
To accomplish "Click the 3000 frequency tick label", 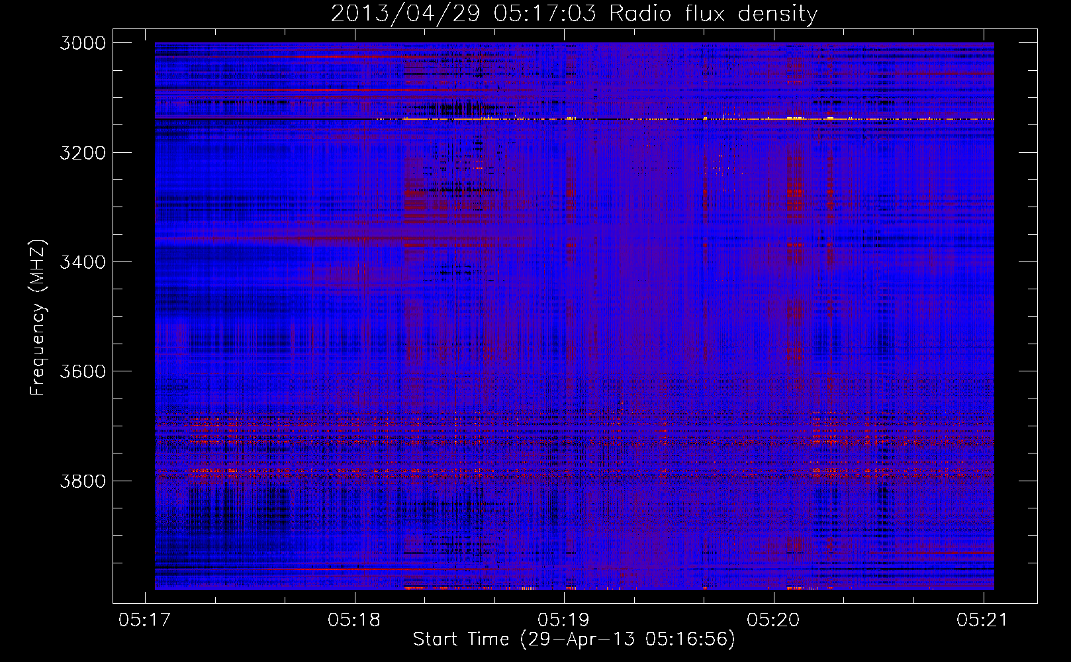I will click(x=83, y=43).
